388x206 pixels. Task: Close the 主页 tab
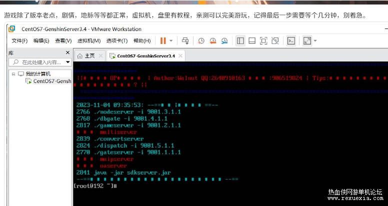click(x=100, y=55)
